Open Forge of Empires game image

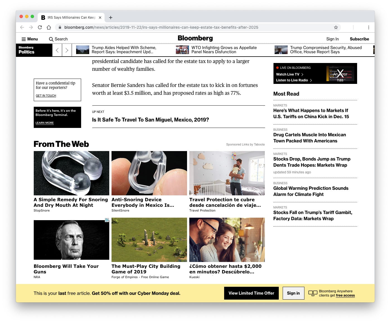(149, 240)
